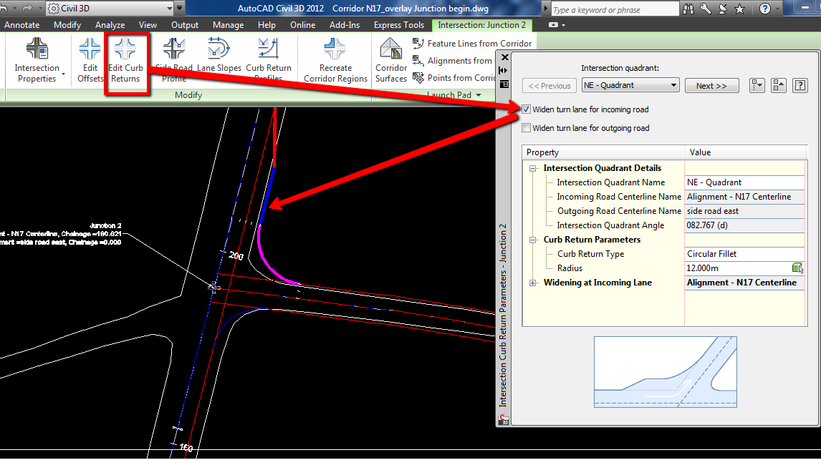
Task: Enable Widen turn lane for outgoing road
Action: point(527,128)
